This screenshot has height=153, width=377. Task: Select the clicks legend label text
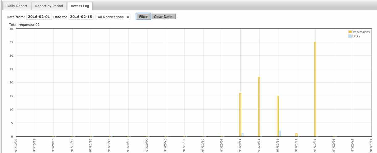tap(356, 36)
